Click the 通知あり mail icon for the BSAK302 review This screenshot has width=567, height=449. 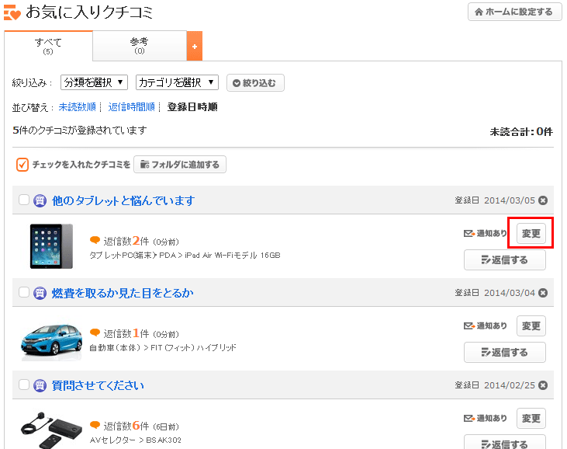469,418
